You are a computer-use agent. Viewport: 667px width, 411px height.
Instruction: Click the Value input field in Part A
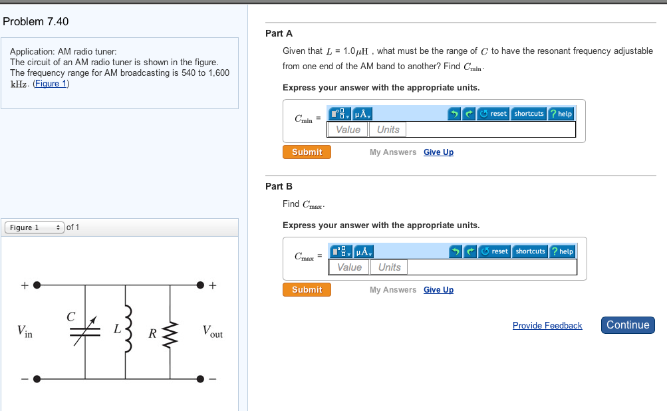point(347,129)
